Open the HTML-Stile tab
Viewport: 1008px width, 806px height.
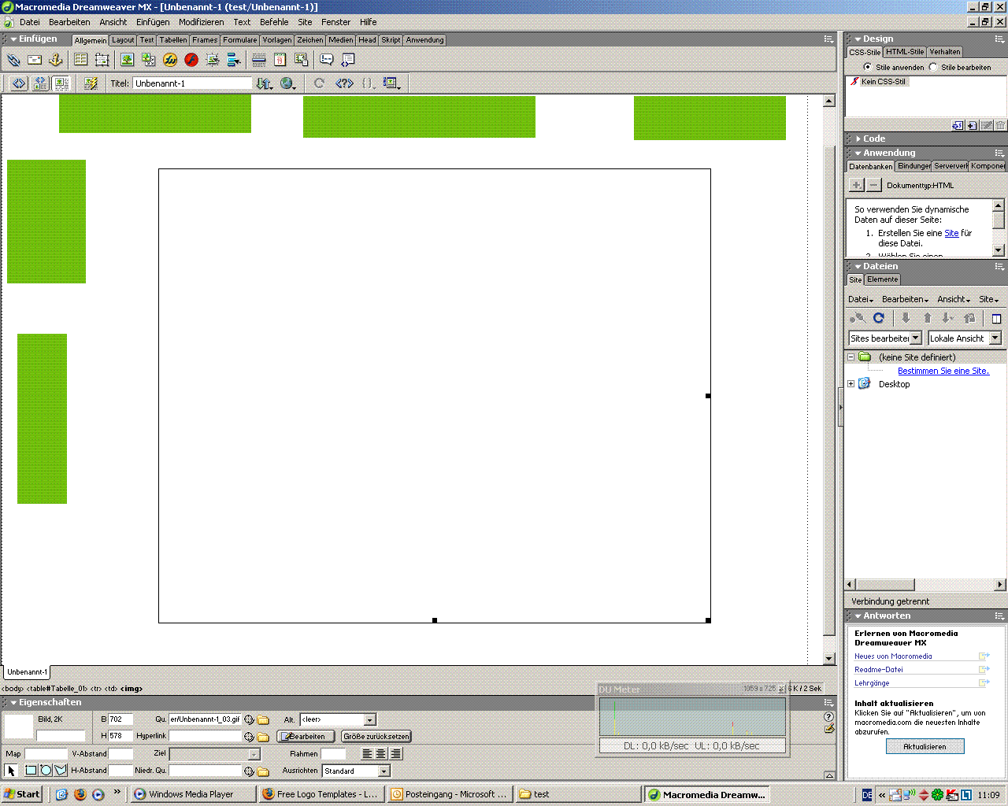point(905,52)
